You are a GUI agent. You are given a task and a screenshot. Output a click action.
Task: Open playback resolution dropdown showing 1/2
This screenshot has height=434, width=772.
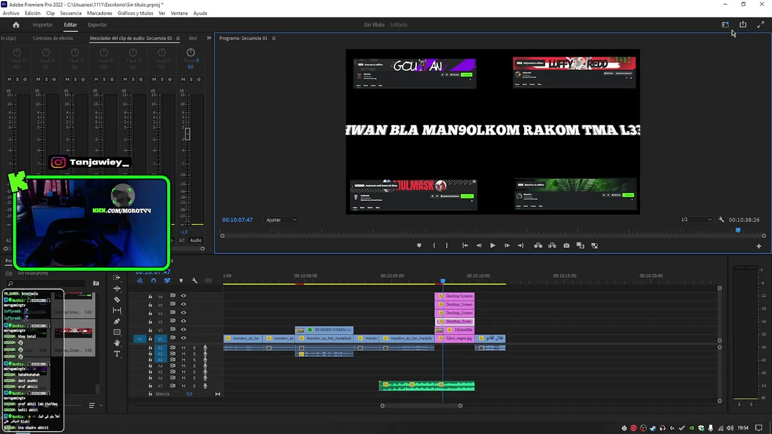pyautogui.click(x=696, y=220)
